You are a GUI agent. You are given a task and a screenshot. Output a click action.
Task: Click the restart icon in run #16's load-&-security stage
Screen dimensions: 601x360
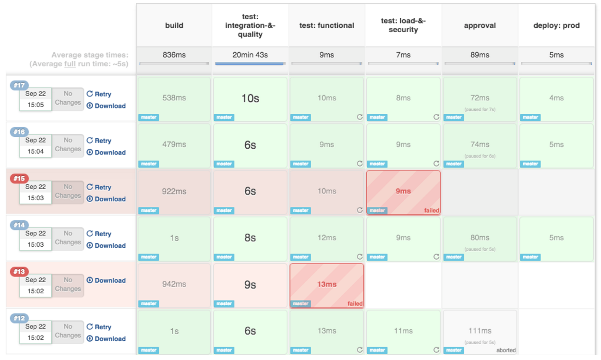(x=436, y=163)
